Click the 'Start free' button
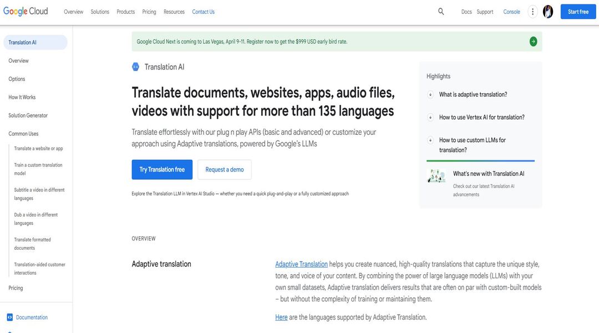 point(578,11)
